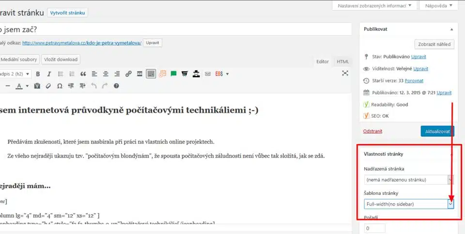Click the Vložit download button

(x=61, y=59)
